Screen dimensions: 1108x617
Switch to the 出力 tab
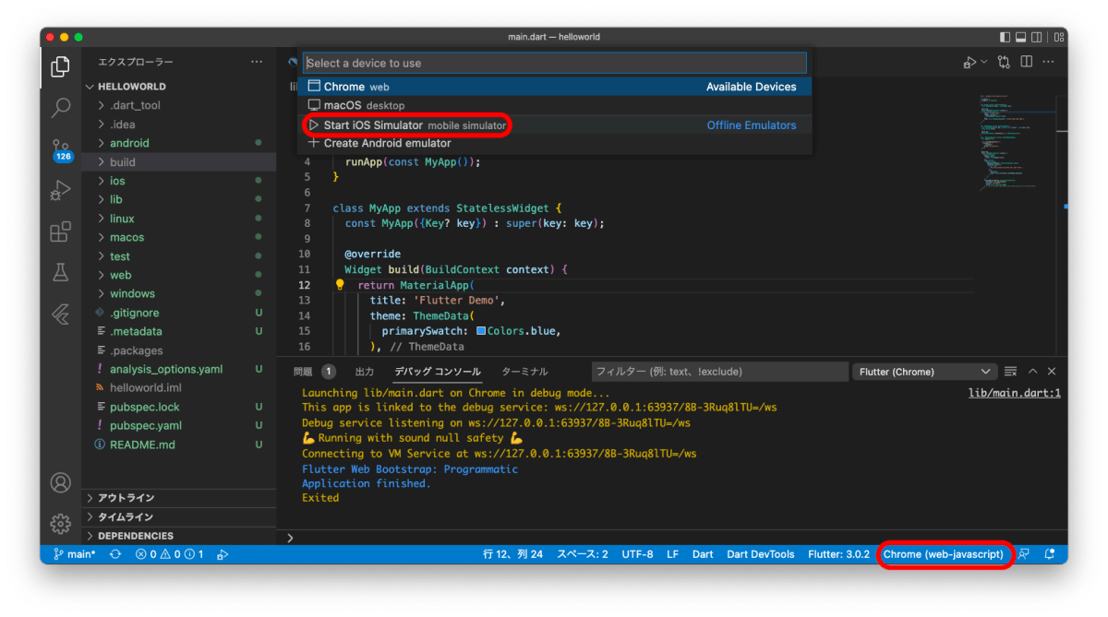click(x=365, y=372)
